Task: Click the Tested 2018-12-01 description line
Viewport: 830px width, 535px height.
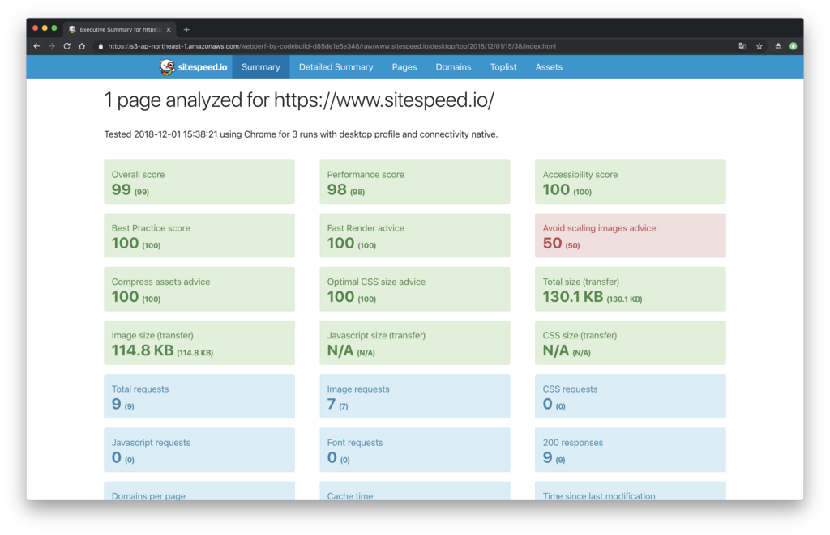Action: [301, 134]
